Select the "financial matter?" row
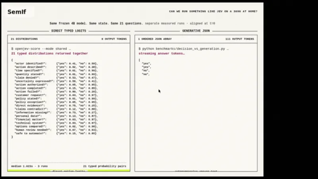The height and width of the screenshot is (179, 318). [x=56, y=120]
